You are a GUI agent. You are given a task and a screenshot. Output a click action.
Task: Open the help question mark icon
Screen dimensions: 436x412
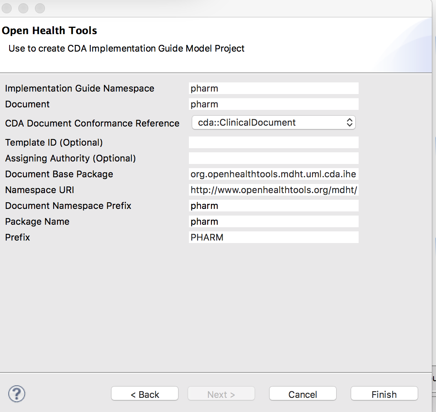(17, 394)
